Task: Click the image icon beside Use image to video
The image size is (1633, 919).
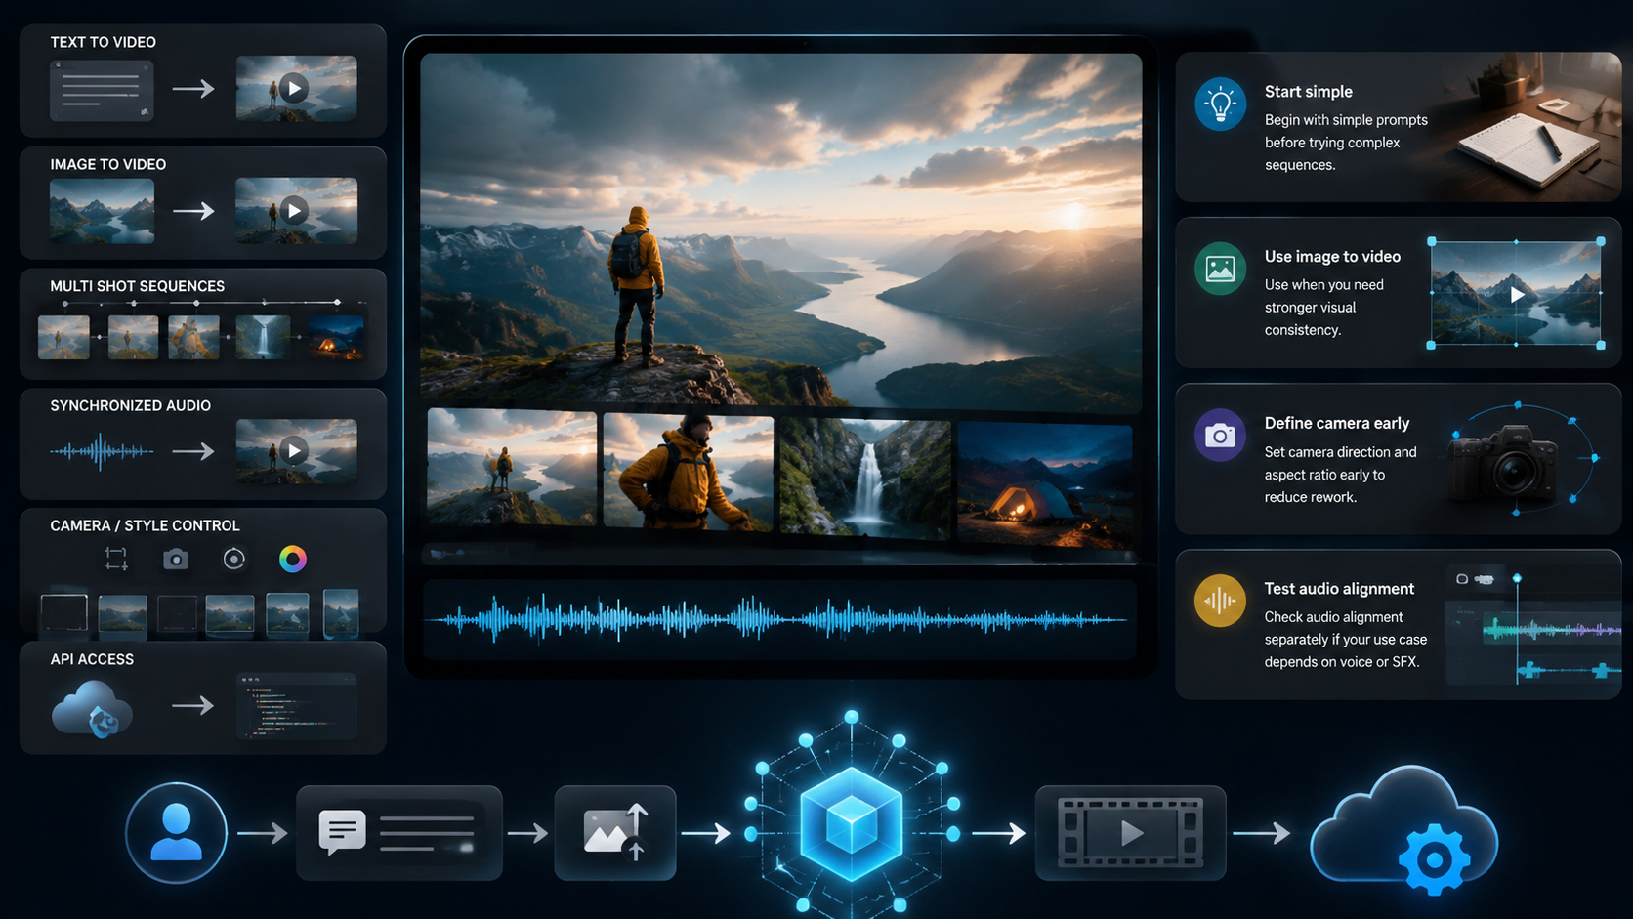Action: (1220, 269)
